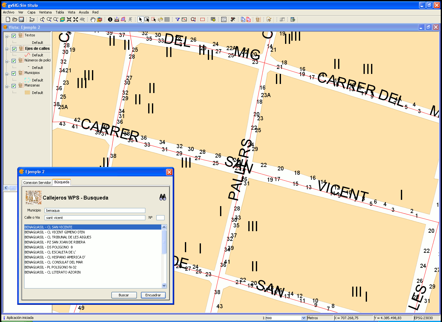Click the stacked layers zoom icon
This screenshot has height=322, width=442.
[62, 19]
